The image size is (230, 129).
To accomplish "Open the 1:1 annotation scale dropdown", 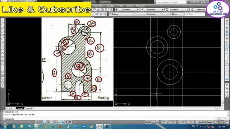I will 182,122.
